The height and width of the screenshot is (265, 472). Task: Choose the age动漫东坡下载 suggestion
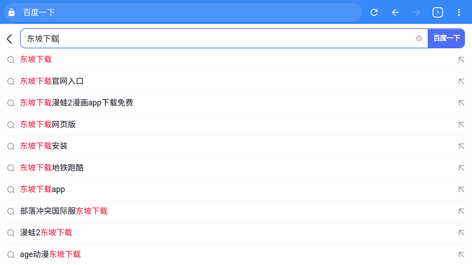coord(236,254)
